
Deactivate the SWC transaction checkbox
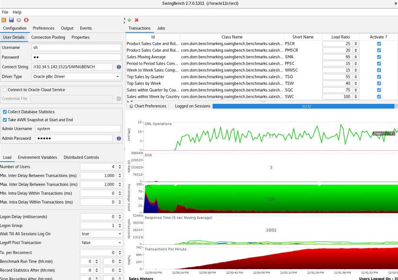379,97
